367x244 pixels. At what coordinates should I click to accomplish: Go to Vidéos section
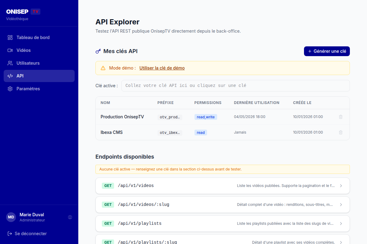coord(39,50)
